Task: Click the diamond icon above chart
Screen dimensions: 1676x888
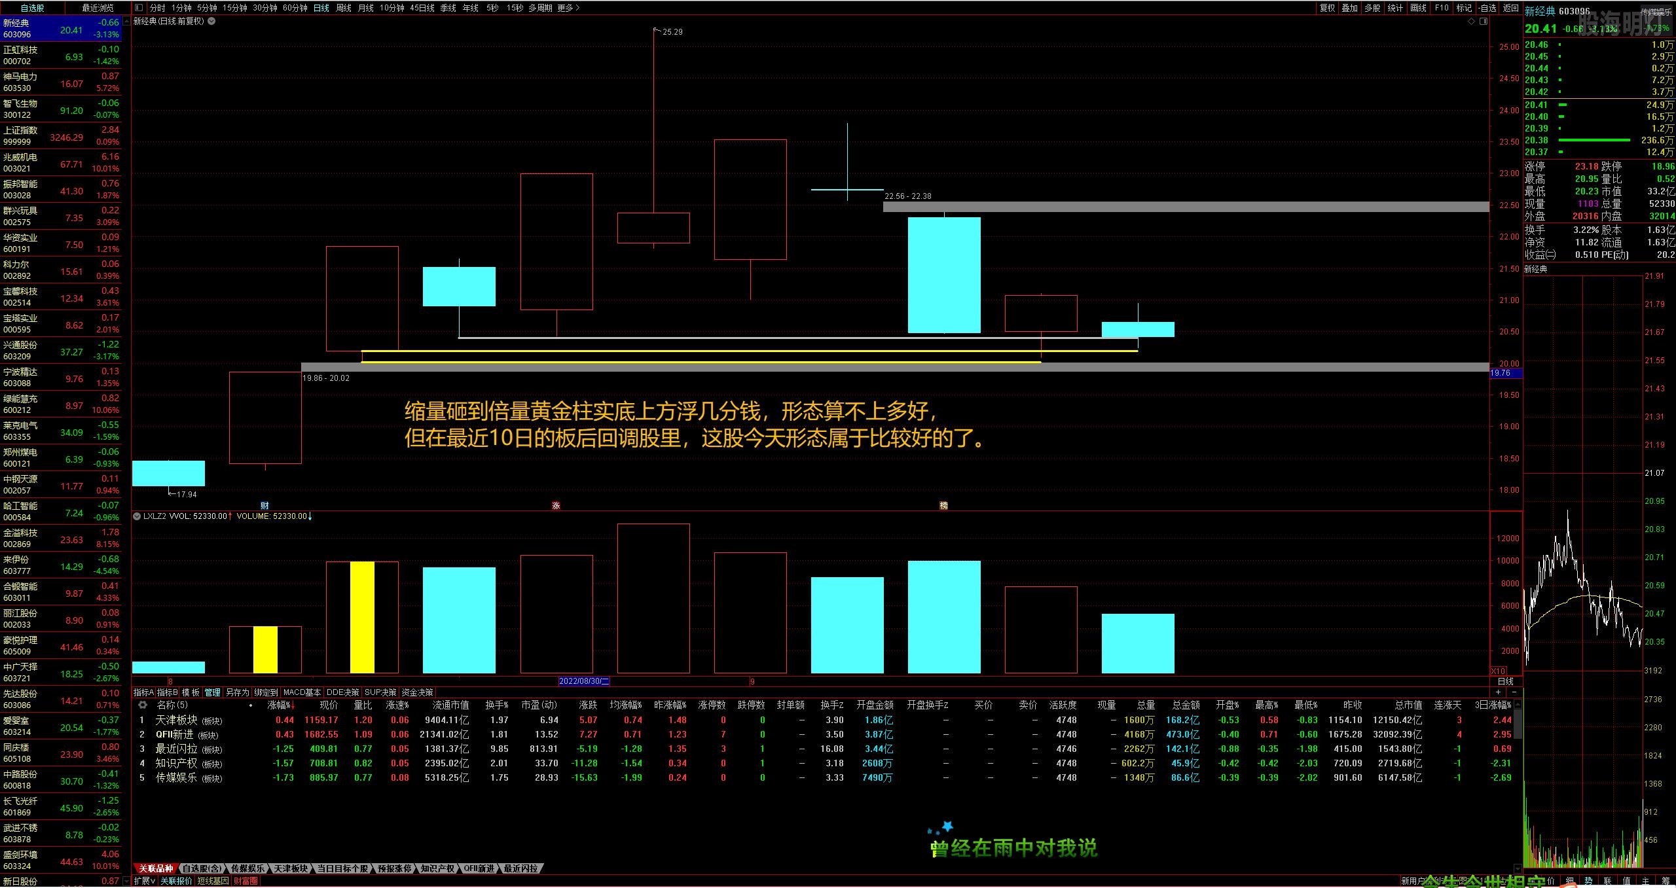Action: [1472, 22]
